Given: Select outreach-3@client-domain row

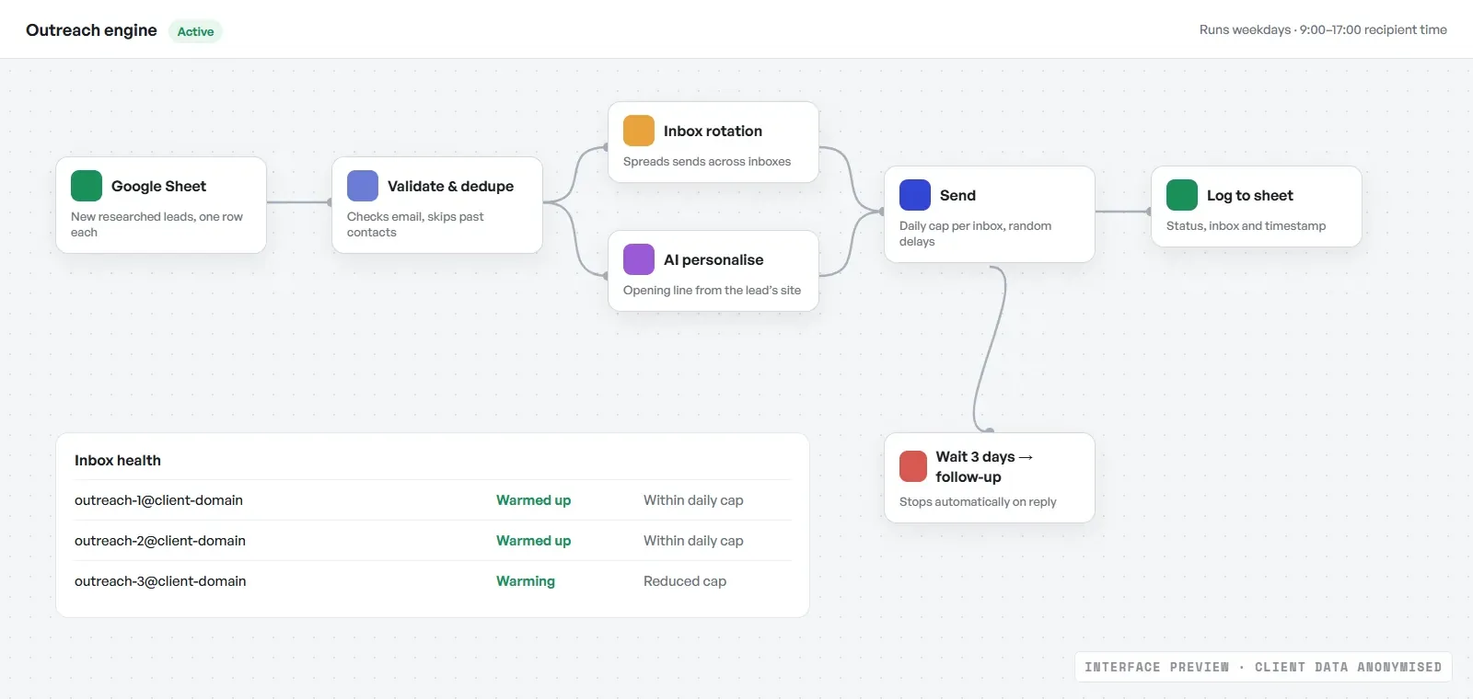Looking at the screenshot, I should [x=433, y=581].
